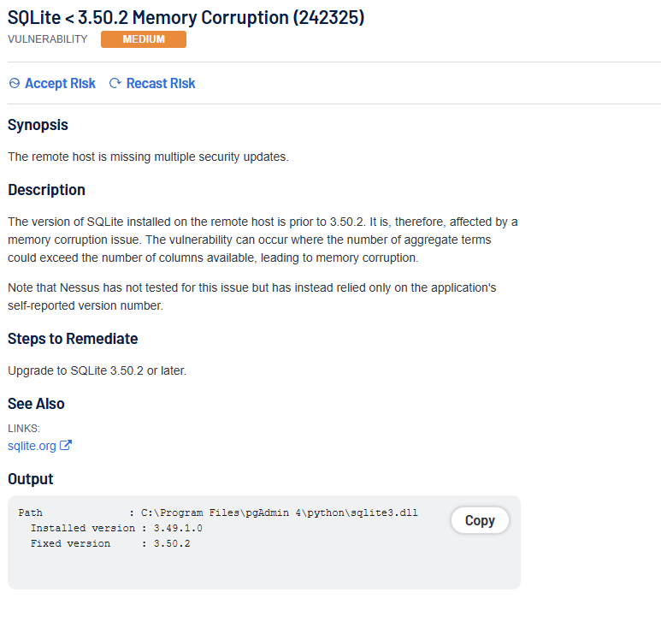The image size is (661, 622).
Task: Click the 'missing multiple security updates' synopsis text
Action: (148, 157)
